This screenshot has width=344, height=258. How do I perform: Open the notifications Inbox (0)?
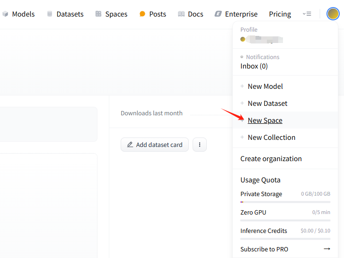pos(254,66)
